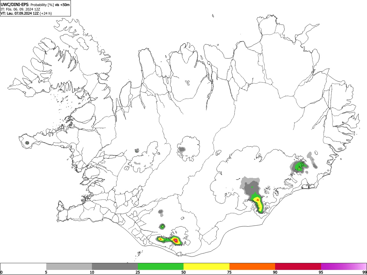Click the legend label '5'
The image size is (367, 275).
coord(46,272)
